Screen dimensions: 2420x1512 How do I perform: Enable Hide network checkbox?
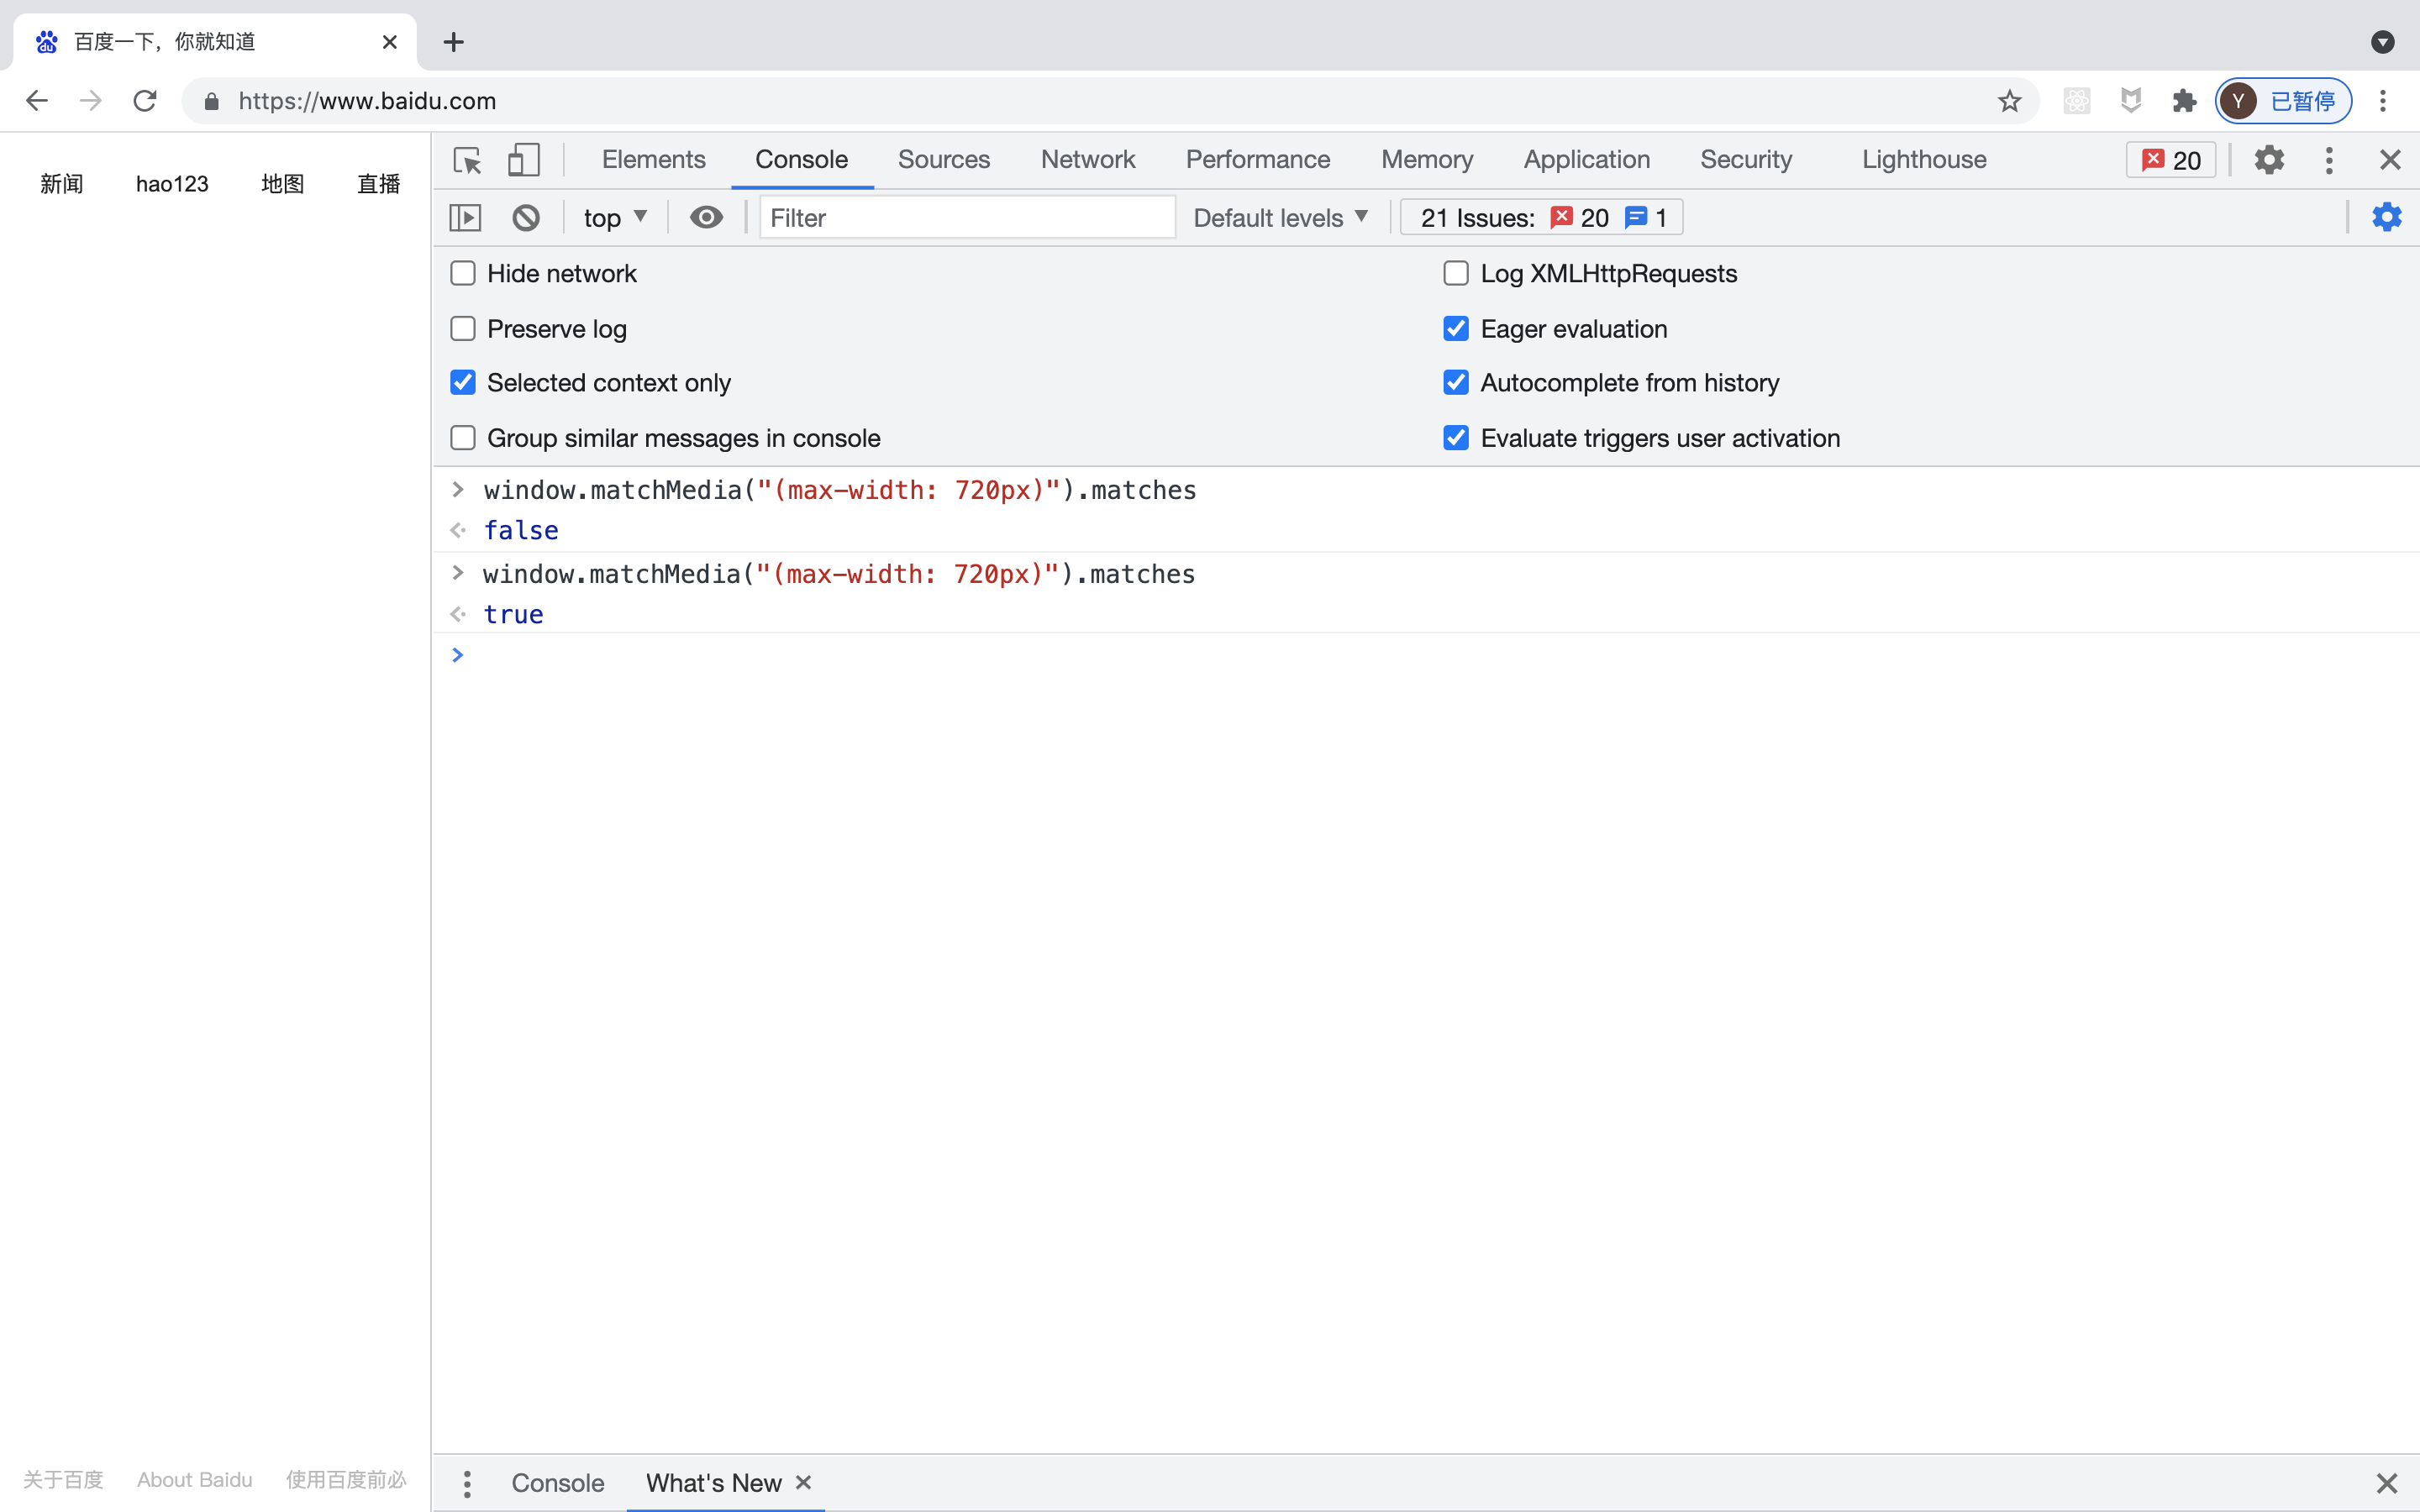[x=463, y=273]
